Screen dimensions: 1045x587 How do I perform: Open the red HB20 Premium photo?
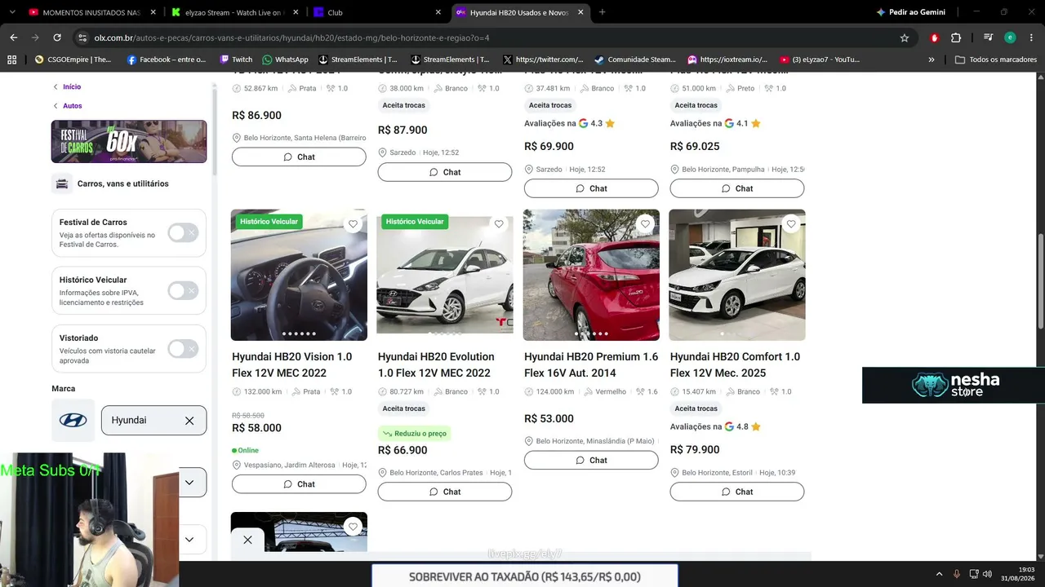(x=591, y=275)
